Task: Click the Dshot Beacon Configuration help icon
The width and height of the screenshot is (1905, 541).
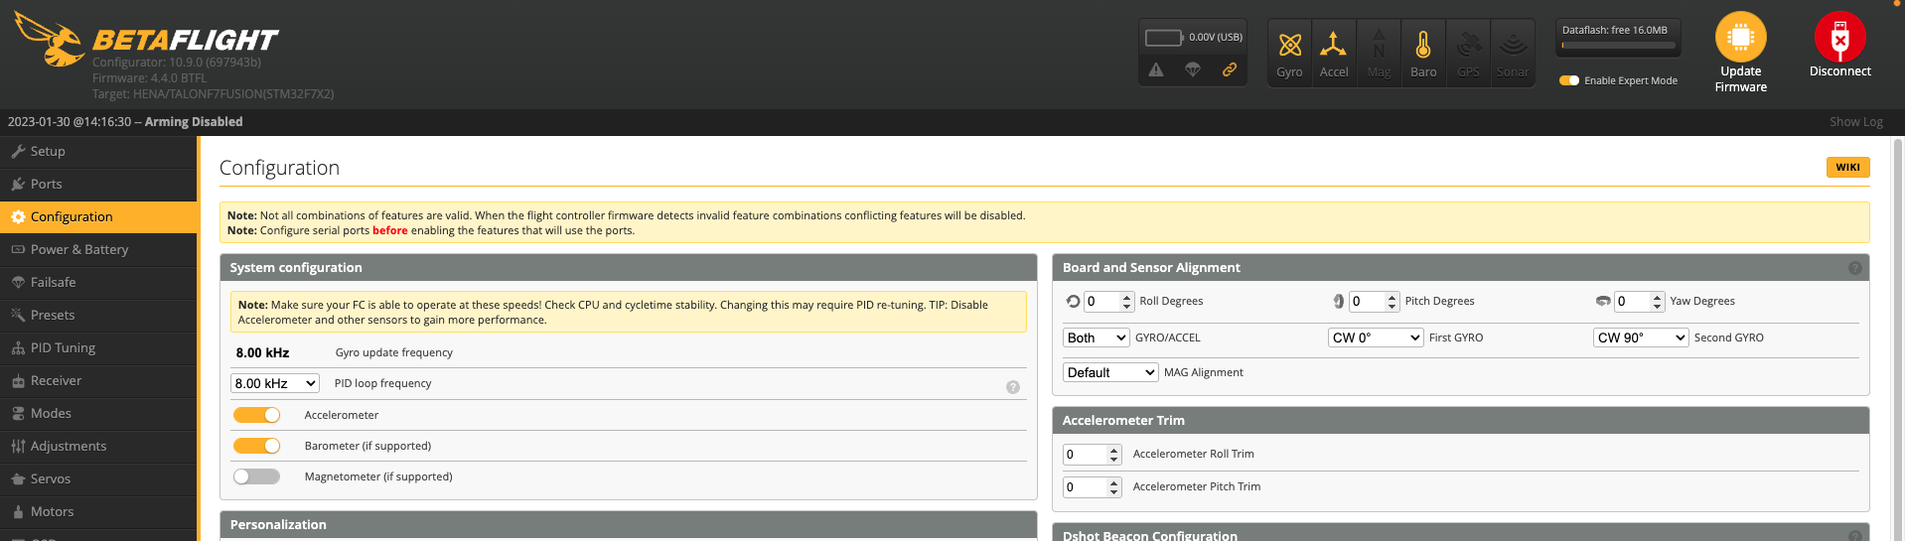Action: tap(1854, 535)
